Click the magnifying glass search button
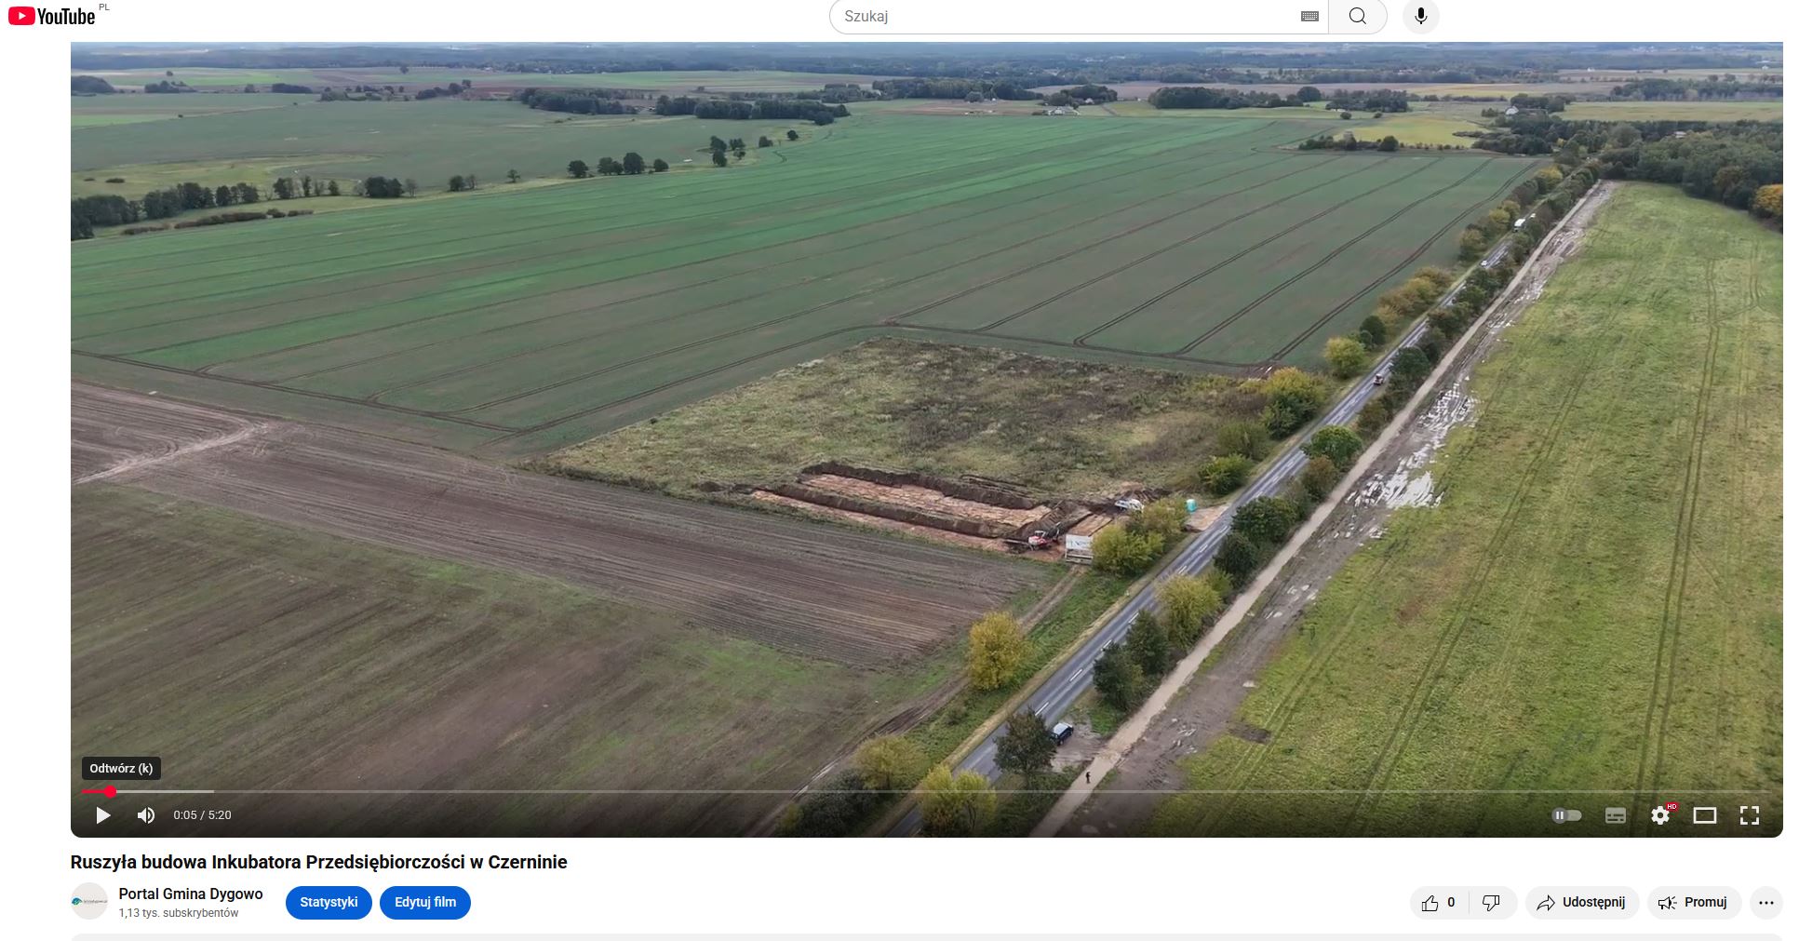Image resolution: width=1799 pixels, height=941 pixels. 1357,17
